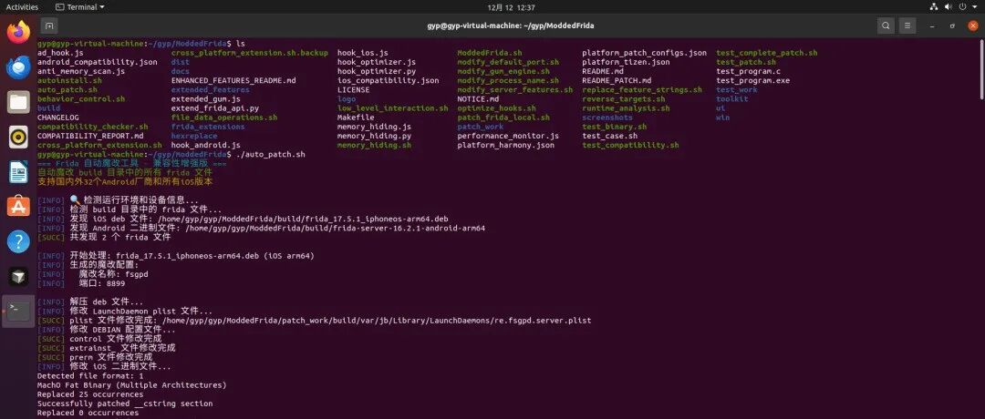This screenshot has height=419, width=985.
Task: Open the terminal hamburger menu
Action: (x=907, y=26)
